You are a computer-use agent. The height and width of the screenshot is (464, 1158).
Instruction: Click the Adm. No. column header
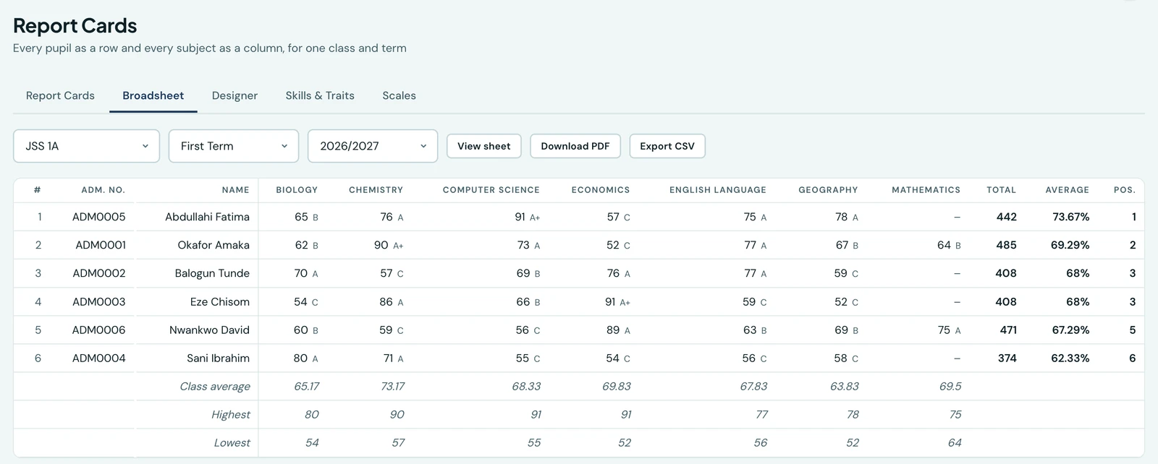click(103, 190)
